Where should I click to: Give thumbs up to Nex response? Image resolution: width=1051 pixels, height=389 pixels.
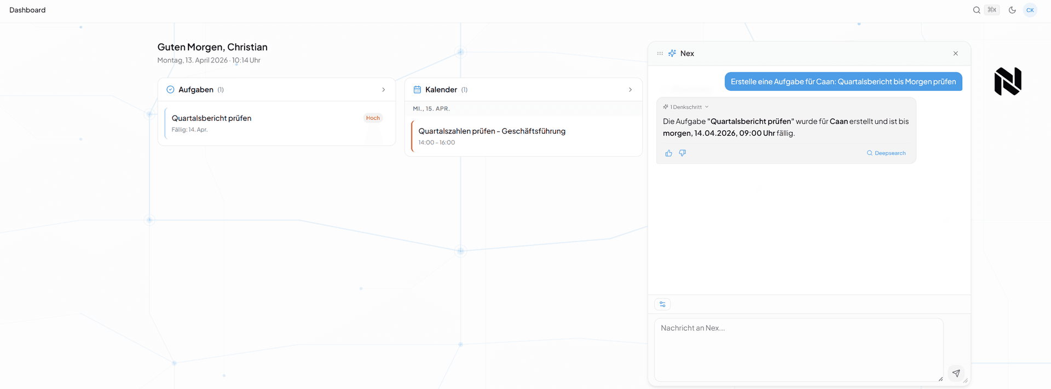(x=668, y=153)
